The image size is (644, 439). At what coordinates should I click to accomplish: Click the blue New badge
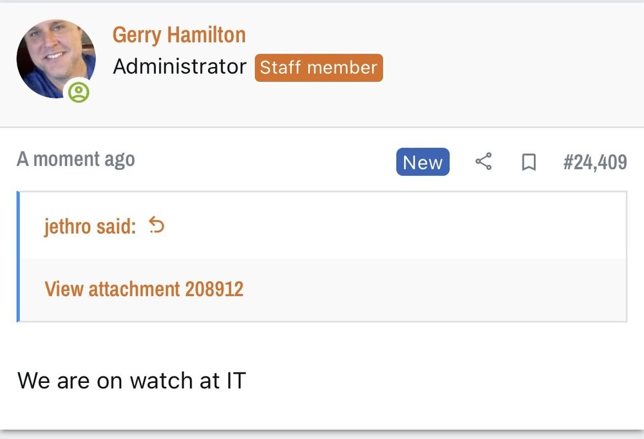tap(422, 162)
